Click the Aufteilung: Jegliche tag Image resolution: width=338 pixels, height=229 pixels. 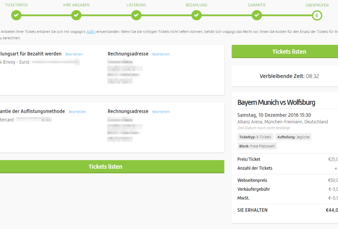point(294,137)
